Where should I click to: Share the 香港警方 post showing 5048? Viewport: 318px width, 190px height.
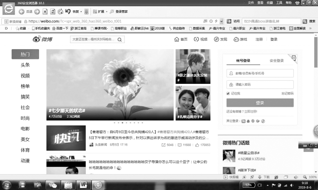pyautogui.click(x=167, y=145)
